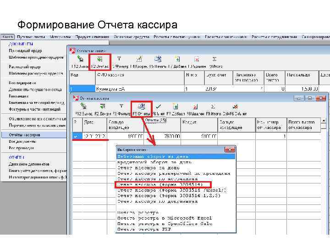
Task: Click 12.01.2012 date cell
Action: click(x=94, y=136)
